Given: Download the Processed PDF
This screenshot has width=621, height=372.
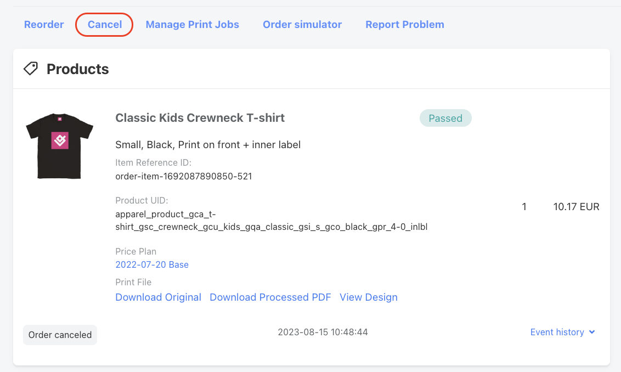Looking at the screenshot, I should pyautogui.click(x=270, y=297).
